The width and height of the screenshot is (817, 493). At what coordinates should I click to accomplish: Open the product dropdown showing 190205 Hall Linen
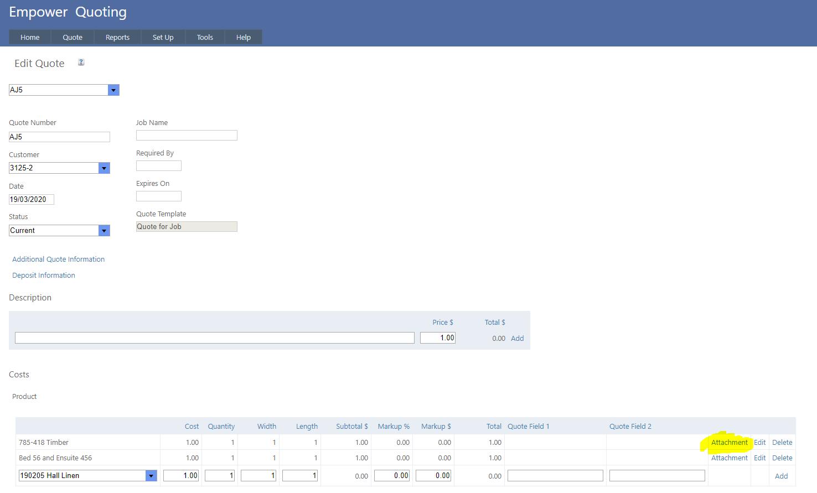point(151,476)
